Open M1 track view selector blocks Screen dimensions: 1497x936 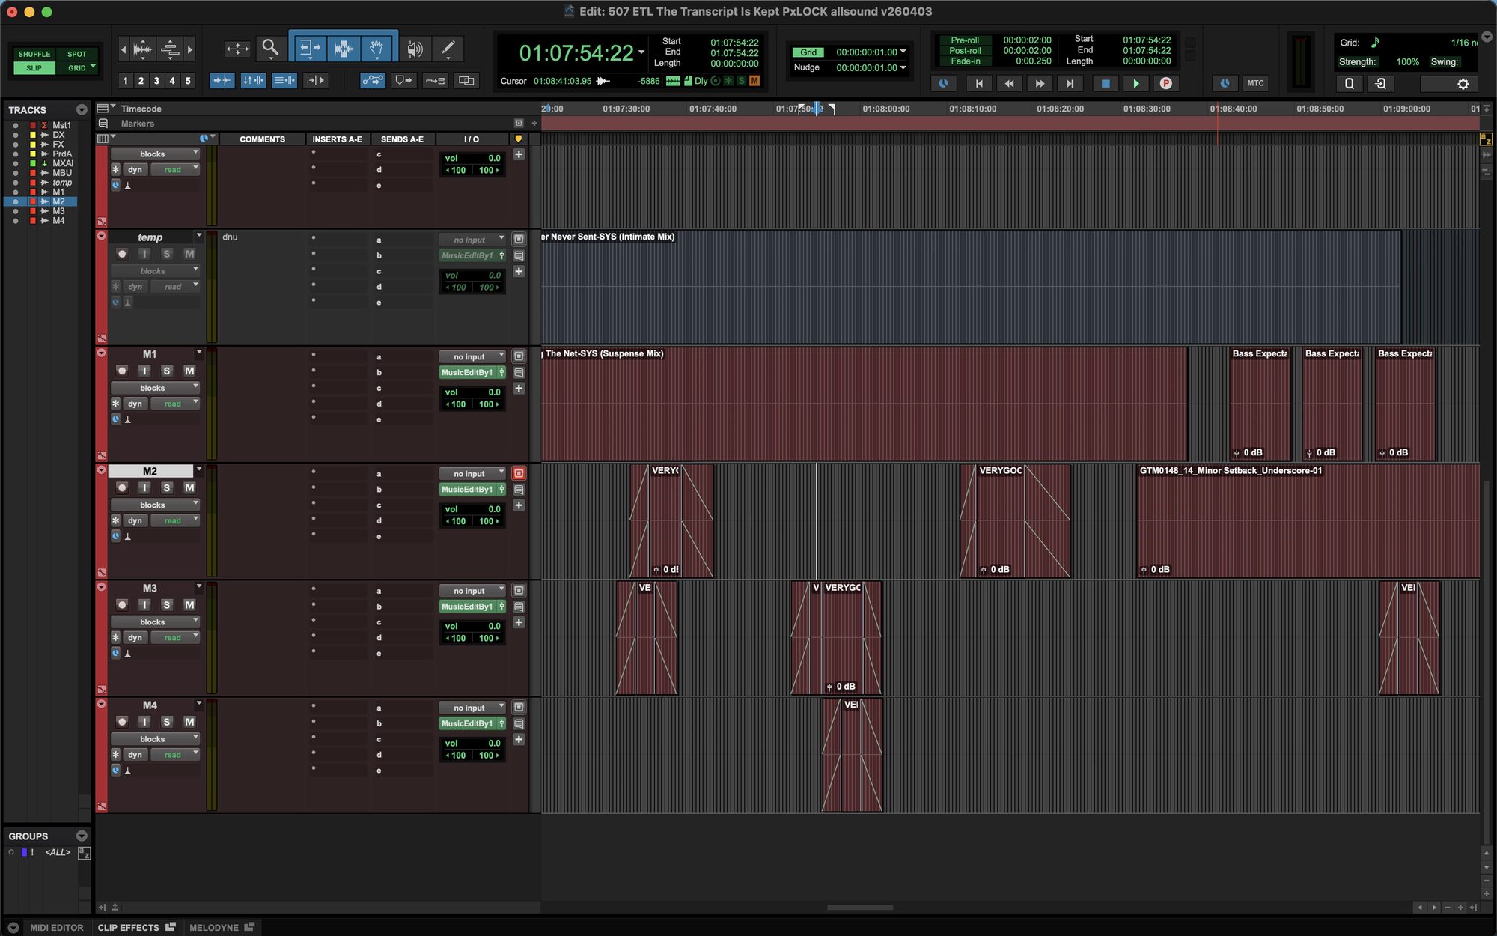click(155, 388)
